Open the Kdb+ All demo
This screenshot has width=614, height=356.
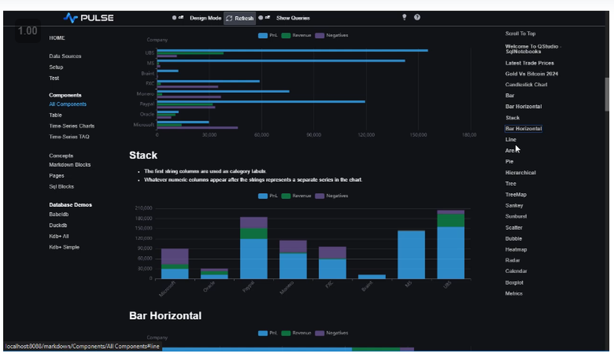59,236
